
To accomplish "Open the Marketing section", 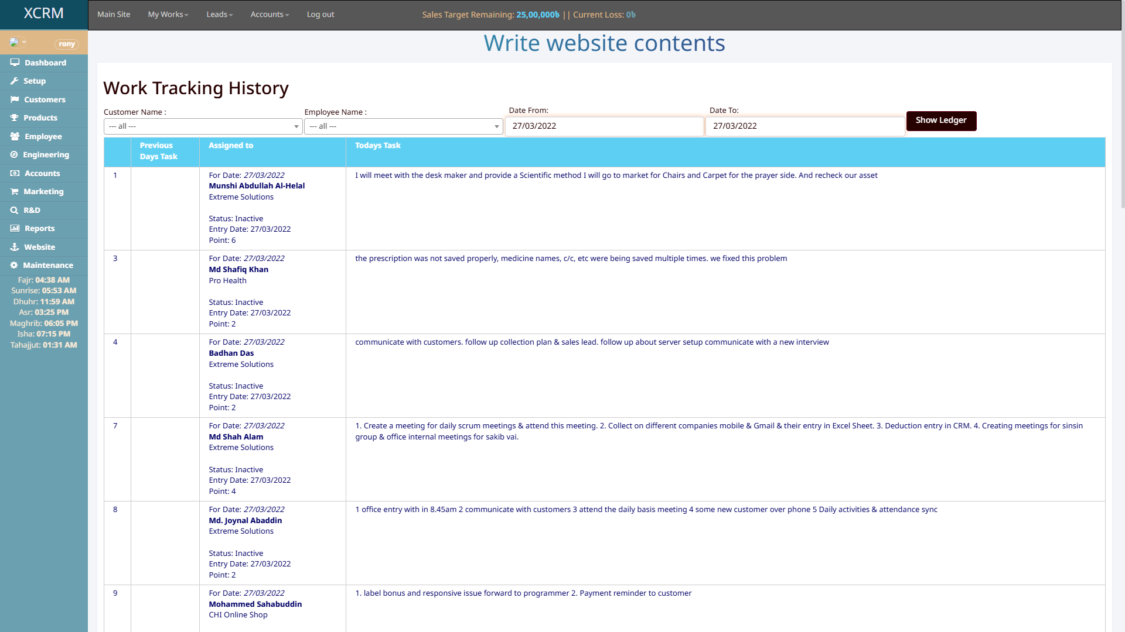I will click(43, 191).
